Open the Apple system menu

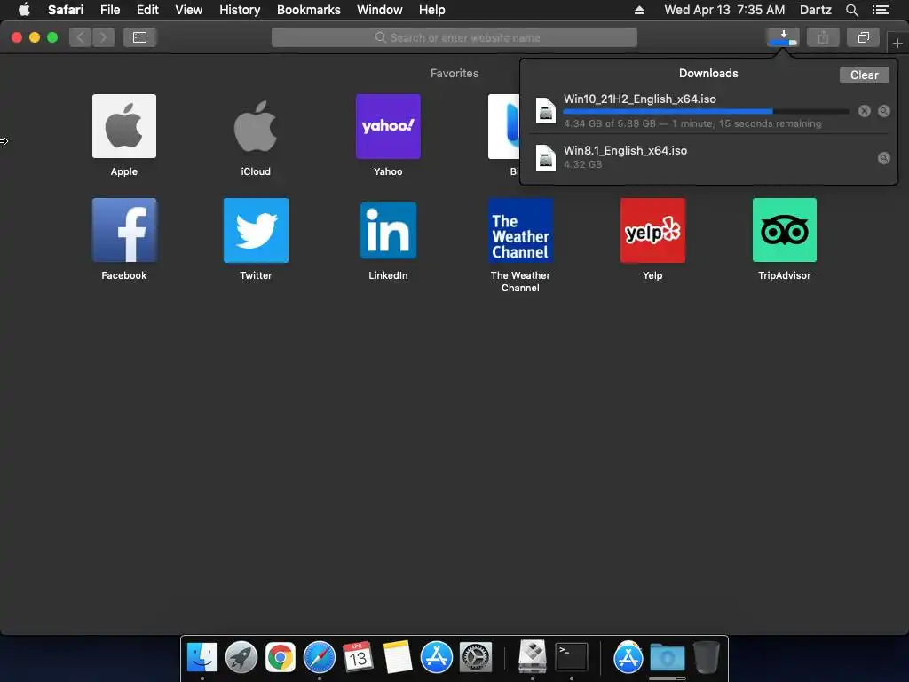(x=24, y=9)
